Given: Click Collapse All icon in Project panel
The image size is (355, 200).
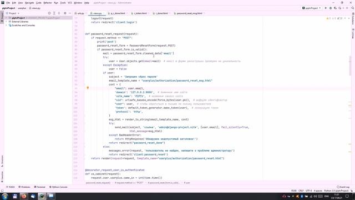Looking at the screenshot, I should [x=59, y=13].
